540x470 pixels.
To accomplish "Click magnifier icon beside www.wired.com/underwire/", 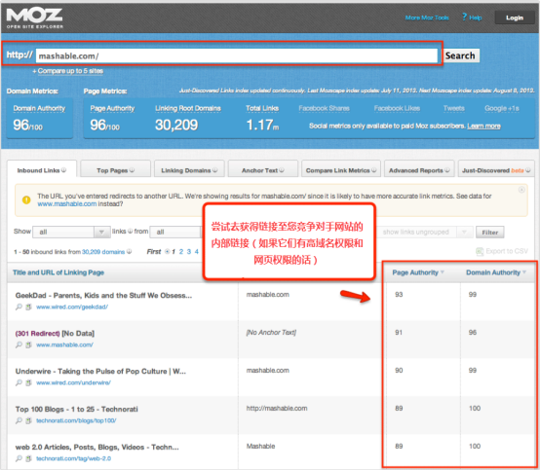I will coord(19,382).
